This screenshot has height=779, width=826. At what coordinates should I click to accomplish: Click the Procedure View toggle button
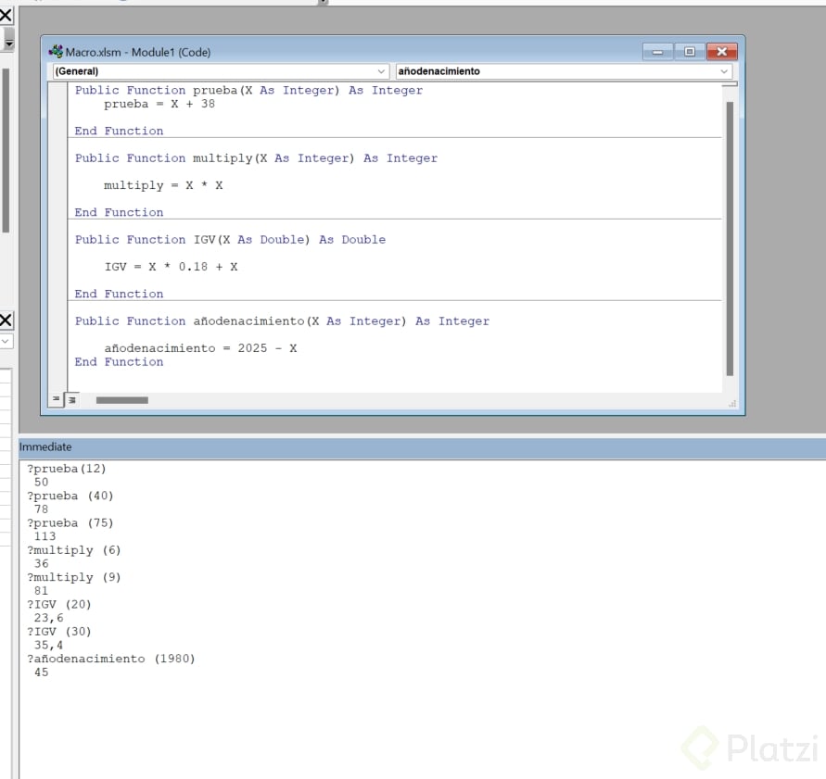tap(56, 399)
